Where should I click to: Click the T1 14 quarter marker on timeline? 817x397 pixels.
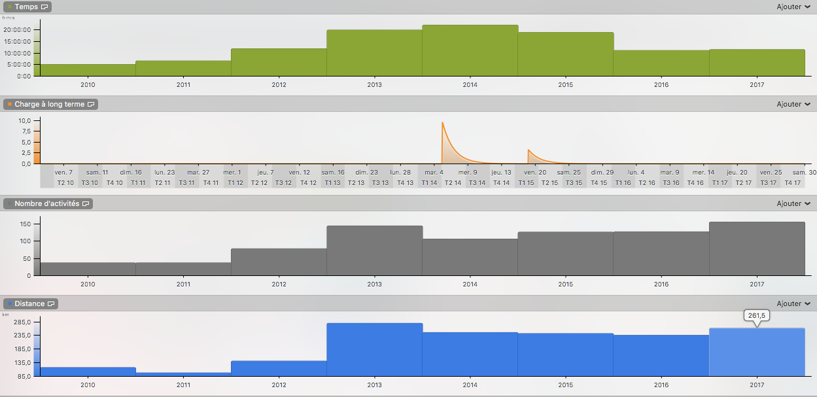click(x=428, y=183)
